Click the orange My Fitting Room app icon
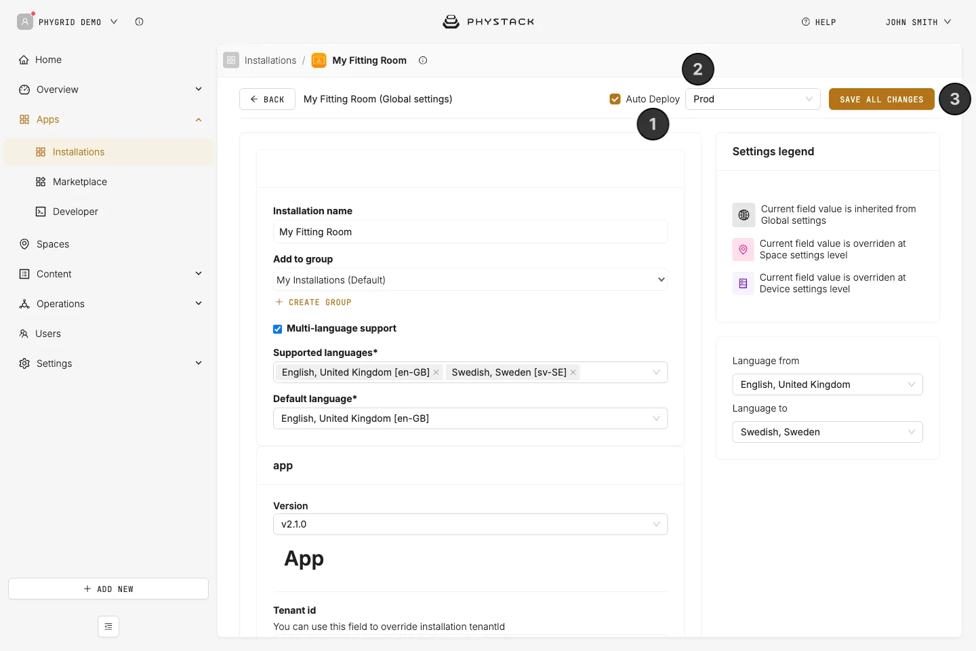Viewport: 976px width, 651px height. tap(319, 60)
